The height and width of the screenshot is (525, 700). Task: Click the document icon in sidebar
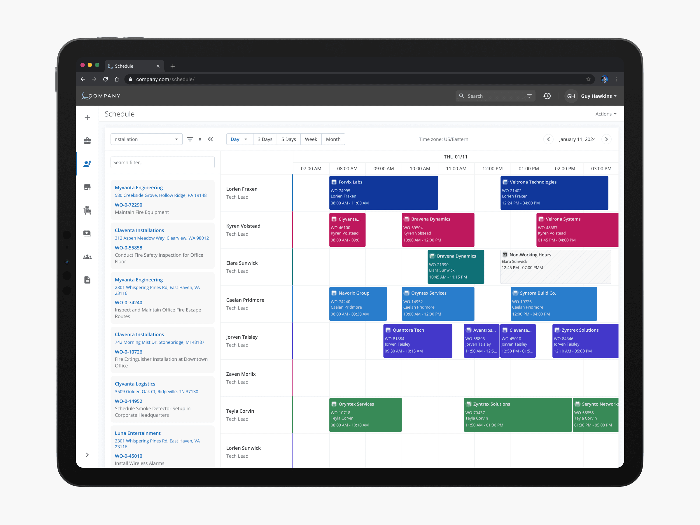[x=87, y=280]
